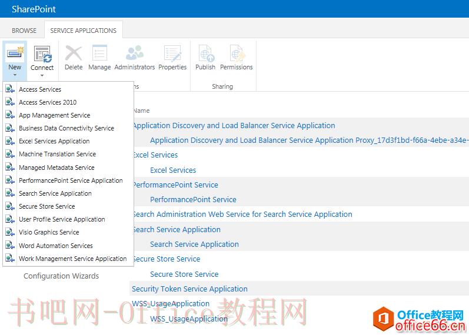469x335 pixels.
Task: Click the Delete ribbon icon
Action: (x=74, y=53)
